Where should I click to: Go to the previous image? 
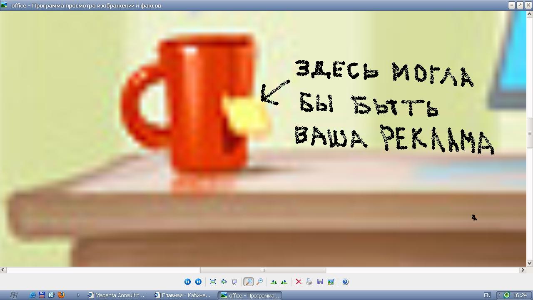(x=187, y=282)
